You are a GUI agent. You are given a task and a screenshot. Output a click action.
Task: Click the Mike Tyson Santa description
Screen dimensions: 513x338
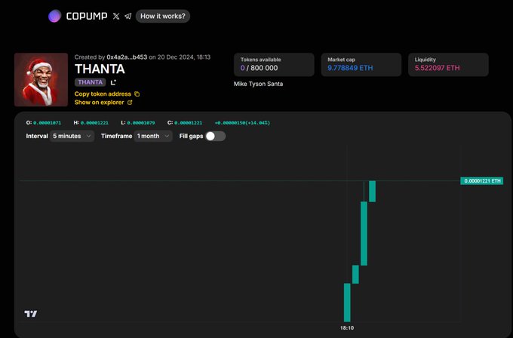259,84
